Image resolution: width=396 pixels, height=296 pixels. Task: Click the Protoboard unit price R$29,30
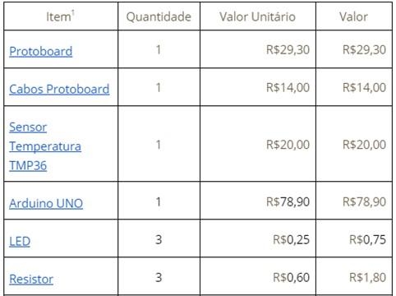pos(288,50)
